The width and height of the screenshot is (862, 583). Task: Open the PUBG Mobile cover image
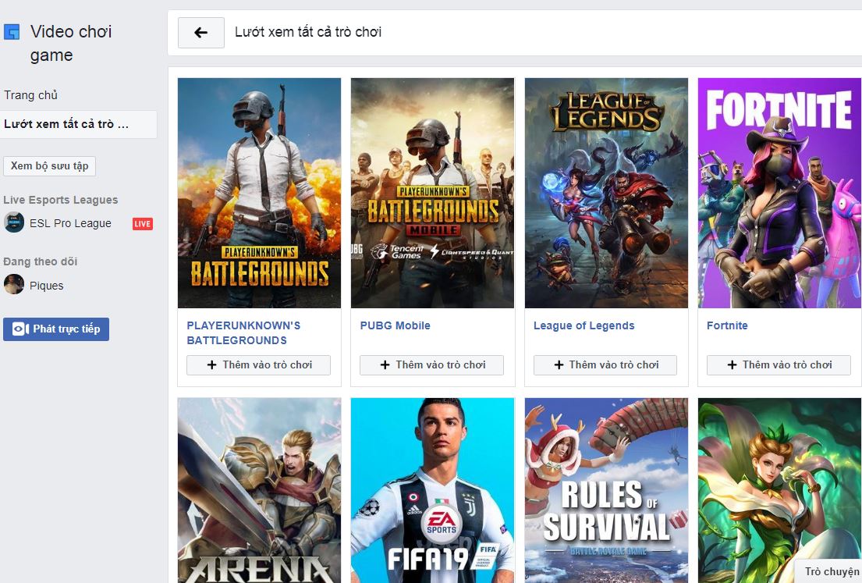coord(433,193)
